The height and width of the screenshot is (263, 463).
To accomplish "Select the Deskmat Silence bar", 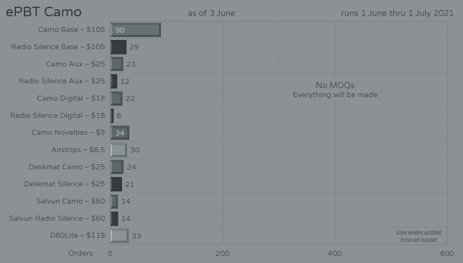I will (x=116, y=184).
